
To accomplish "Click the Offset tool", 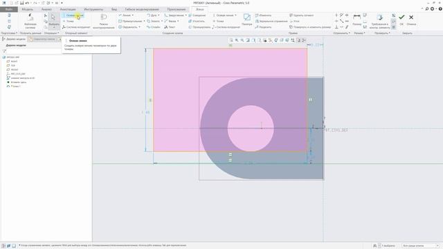I will point(197,15).
